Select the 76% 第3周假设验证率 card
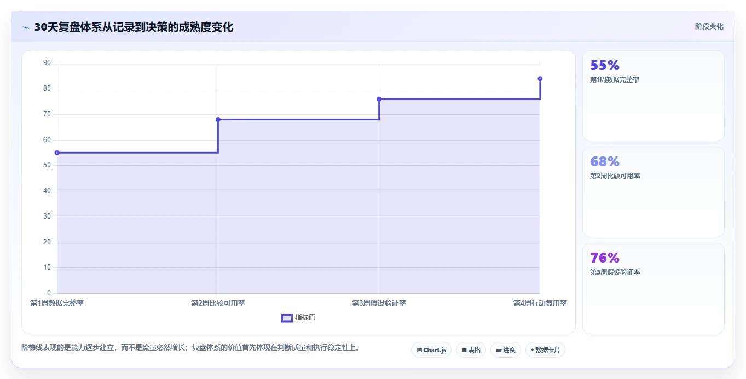Screen dimensions: 746x379 (653, 288)
